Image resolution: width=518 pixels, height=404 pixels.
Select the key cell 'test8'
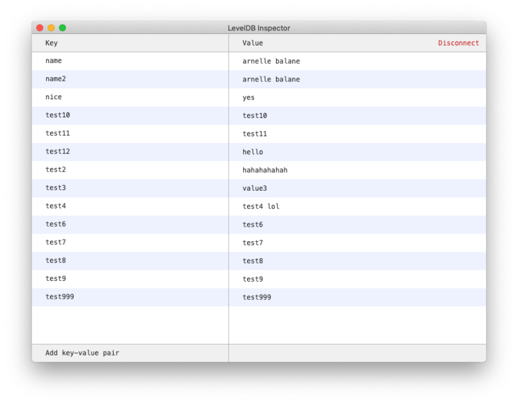130,261
